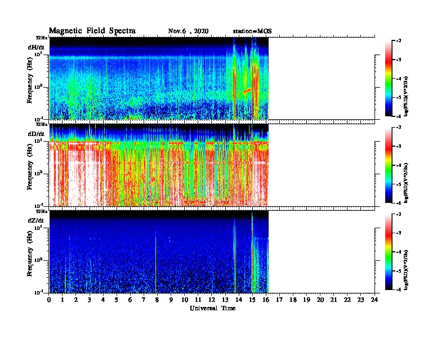This screenshot has height=344, width=446.
Task: Click the "Magnetic Field Spectra" title
Action: pos(92,31)
